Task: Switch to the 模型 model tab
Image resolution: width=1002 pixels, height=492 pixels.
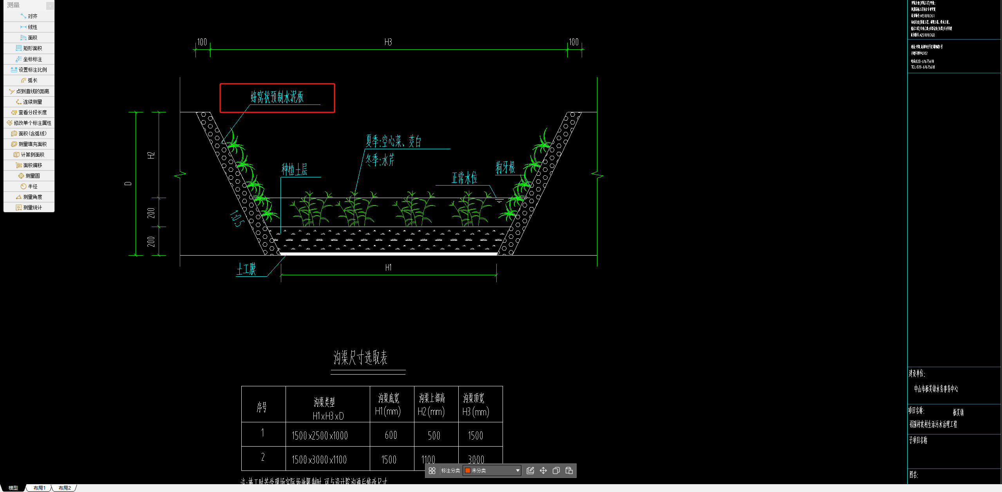Action: pyautogui.click(x=13, y=488)
